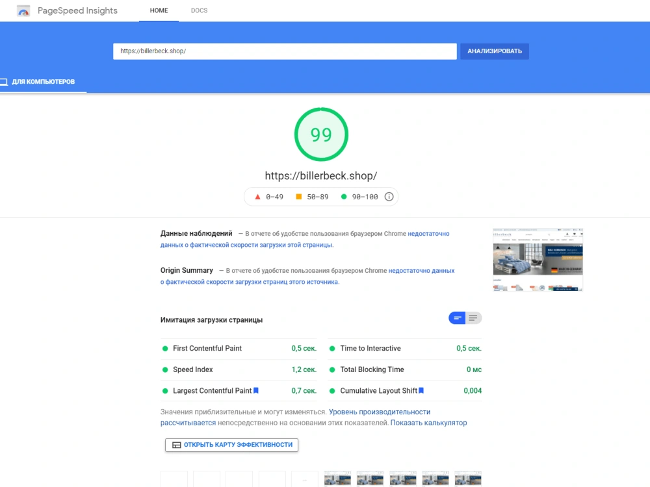Click the PageSpeed Insights title text
Screen dimensions: 650x487
point(77,11)
